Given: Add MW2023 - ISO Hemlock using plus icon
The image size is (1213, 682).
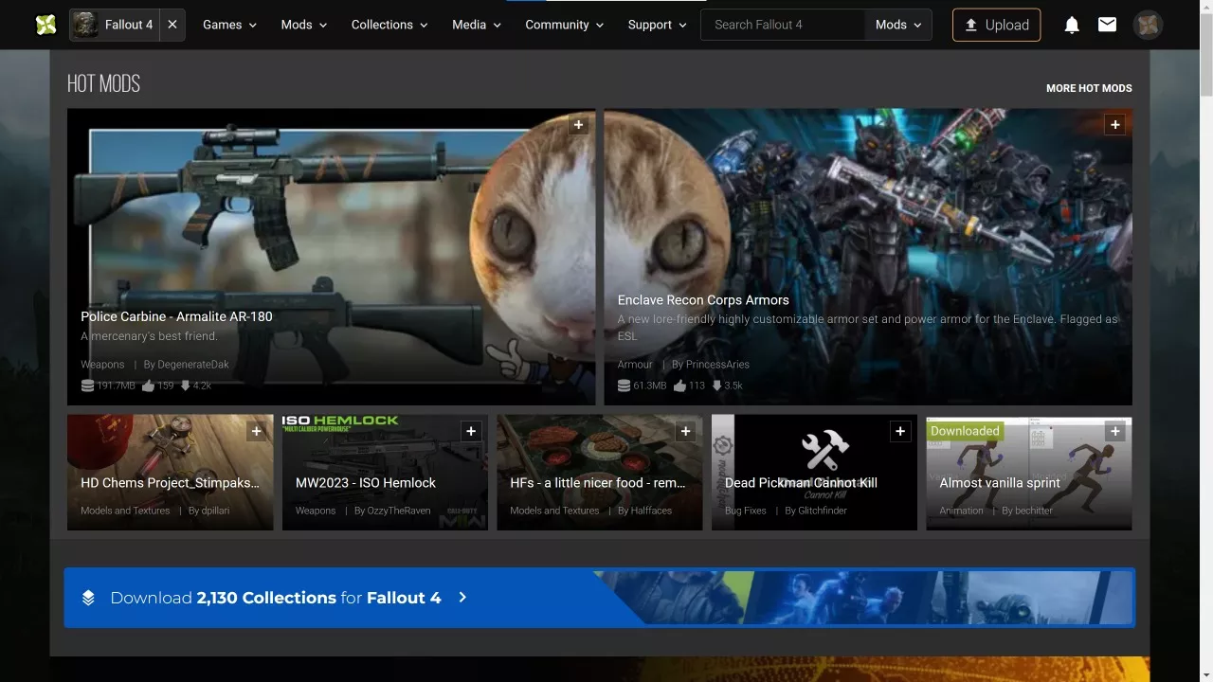Looking at the screenshot, I should (471, 432).
